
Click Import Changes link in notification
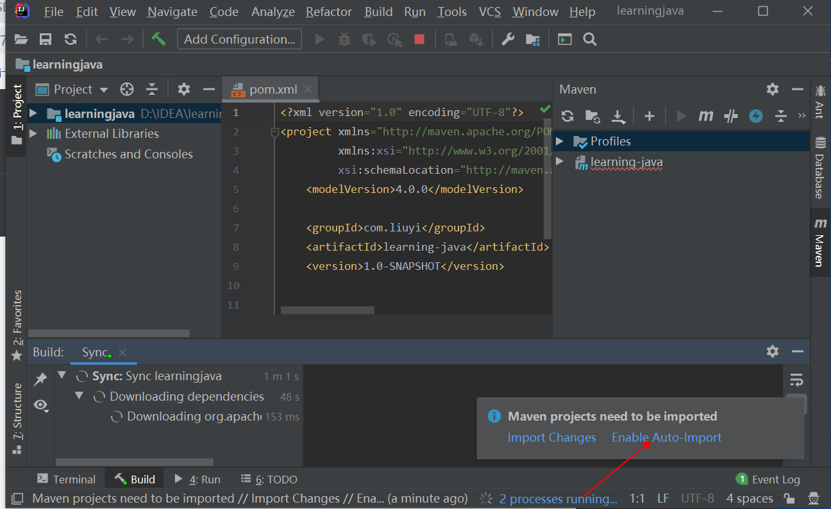pos(552,437)
